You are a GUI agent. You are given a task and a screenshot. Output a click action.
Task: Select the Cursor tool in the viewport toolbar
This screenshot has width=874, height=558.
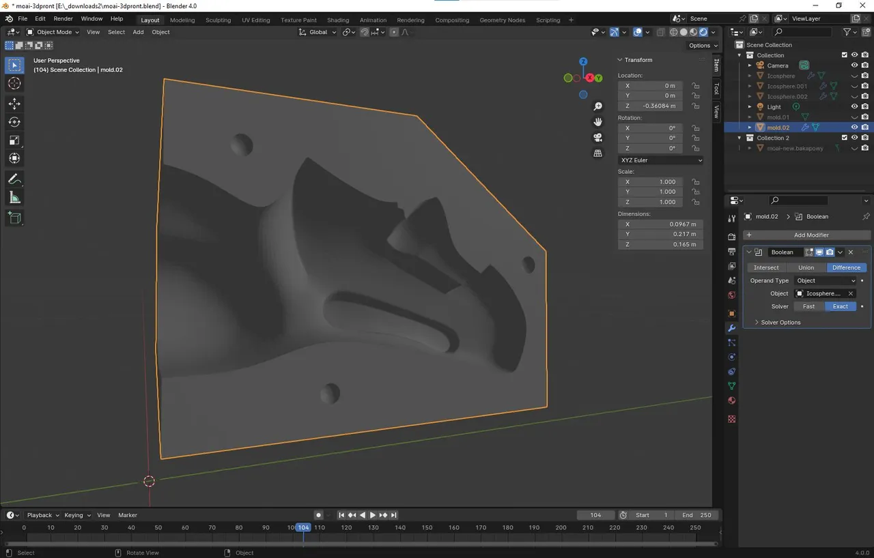tap(14, 83)
